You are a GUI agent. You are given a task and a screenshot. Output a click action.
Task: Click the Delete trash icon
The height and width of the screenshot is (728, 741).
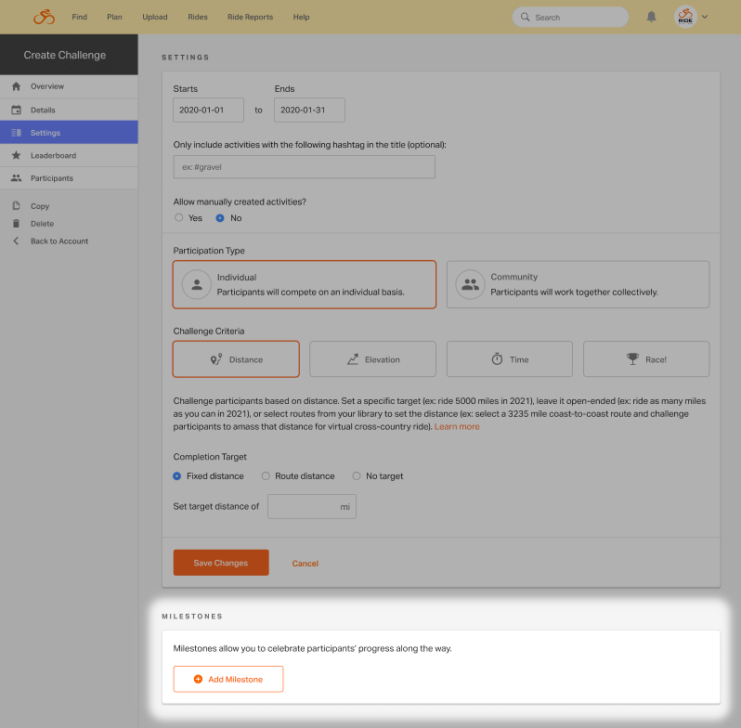[x=16, y=224]
